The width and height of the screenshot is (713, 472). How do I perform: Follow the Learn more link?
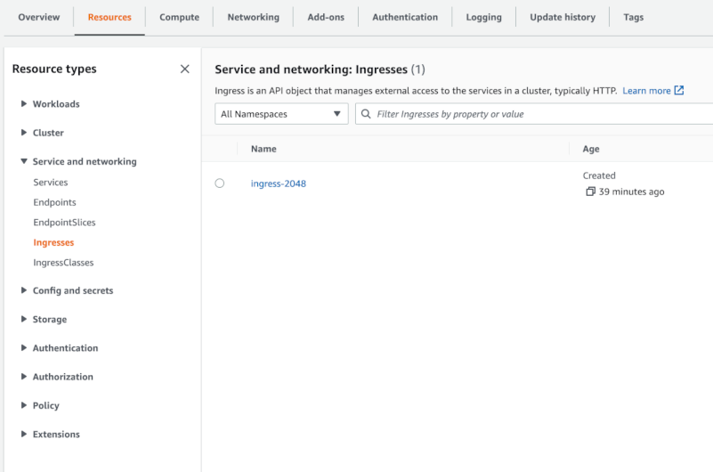point(646,91)
